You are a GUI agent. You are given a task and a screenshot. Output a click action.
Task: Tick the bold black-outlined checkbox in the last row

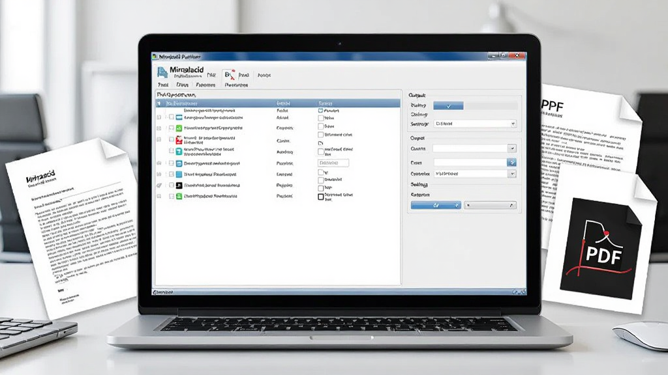point(321,197)
